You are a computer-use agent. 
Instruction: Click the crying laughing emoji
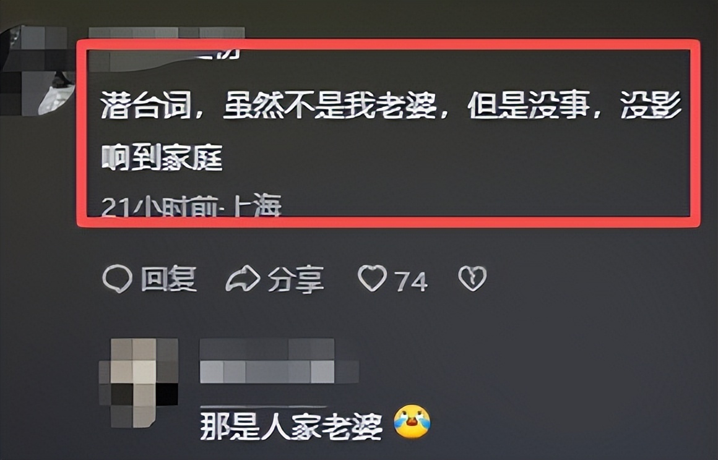pyautogui.click(x=412, y=422)
